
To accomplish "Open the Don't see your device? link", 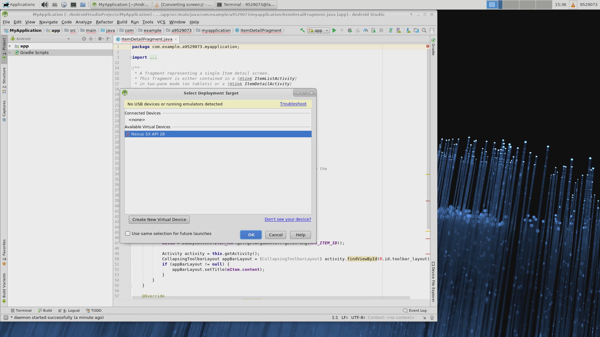I will (288, 219).
